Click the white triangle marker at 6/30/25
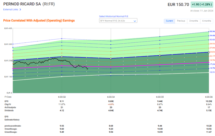This screenshot has height=136, width=215. pos(160,55)
